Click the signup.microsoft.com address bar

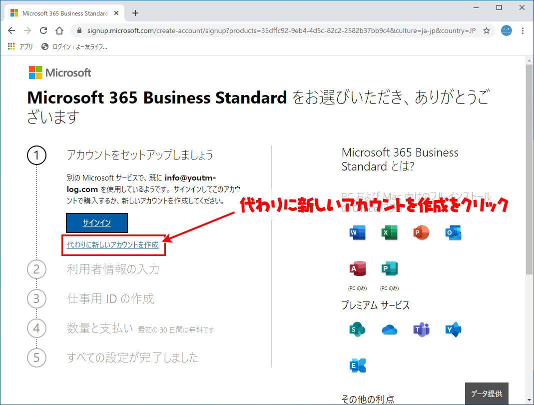click(281, 30)
